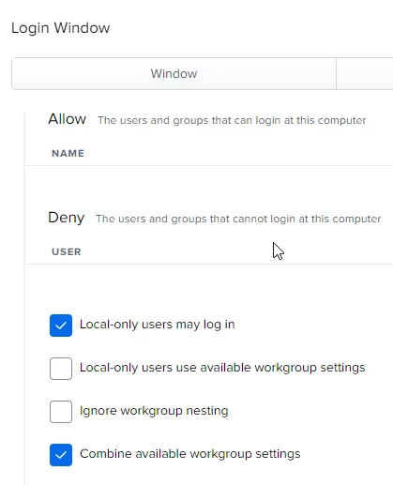393x485 pixels.
Task: Click 'Local-only users use available workgroup settings' label
Action: [222, 368]
